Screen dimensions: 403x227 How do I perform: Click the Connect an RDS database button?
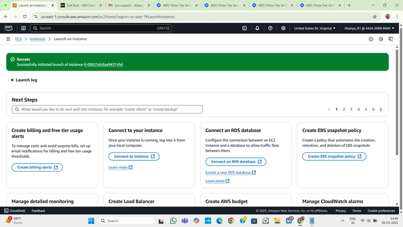pyautogui.click(x=236, y=161)
